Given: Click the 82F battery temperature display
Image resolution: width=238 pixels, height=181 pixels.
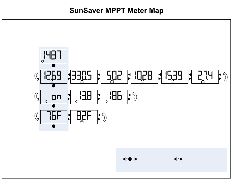Looking at the screenshot, I should pos(84,117).
